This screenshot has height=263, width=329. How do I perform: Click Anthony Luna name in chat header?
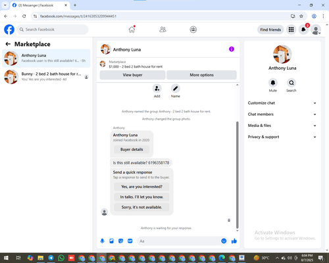point(127,50)
